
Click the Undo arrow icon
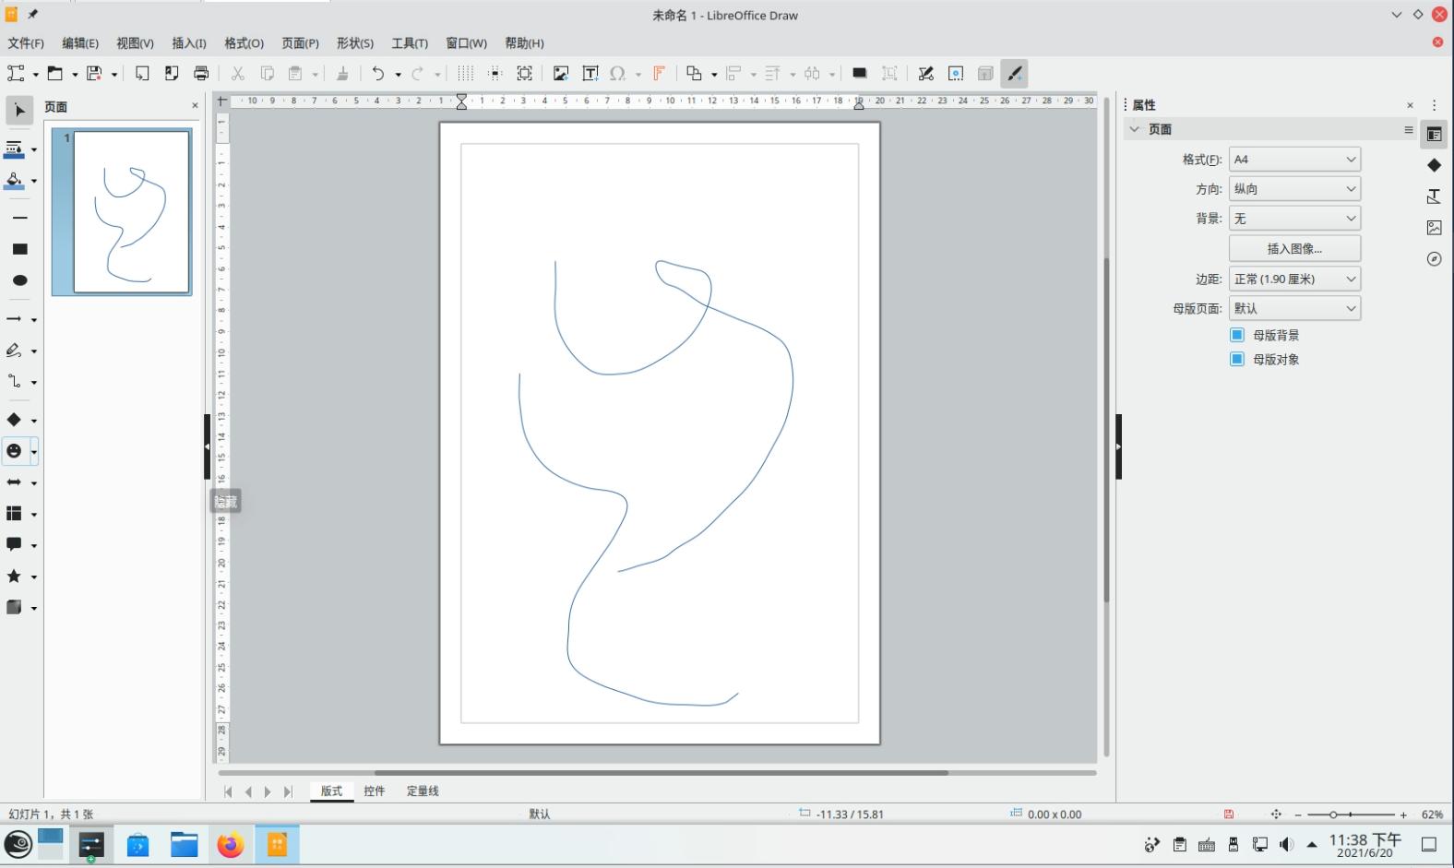[377, 74]
